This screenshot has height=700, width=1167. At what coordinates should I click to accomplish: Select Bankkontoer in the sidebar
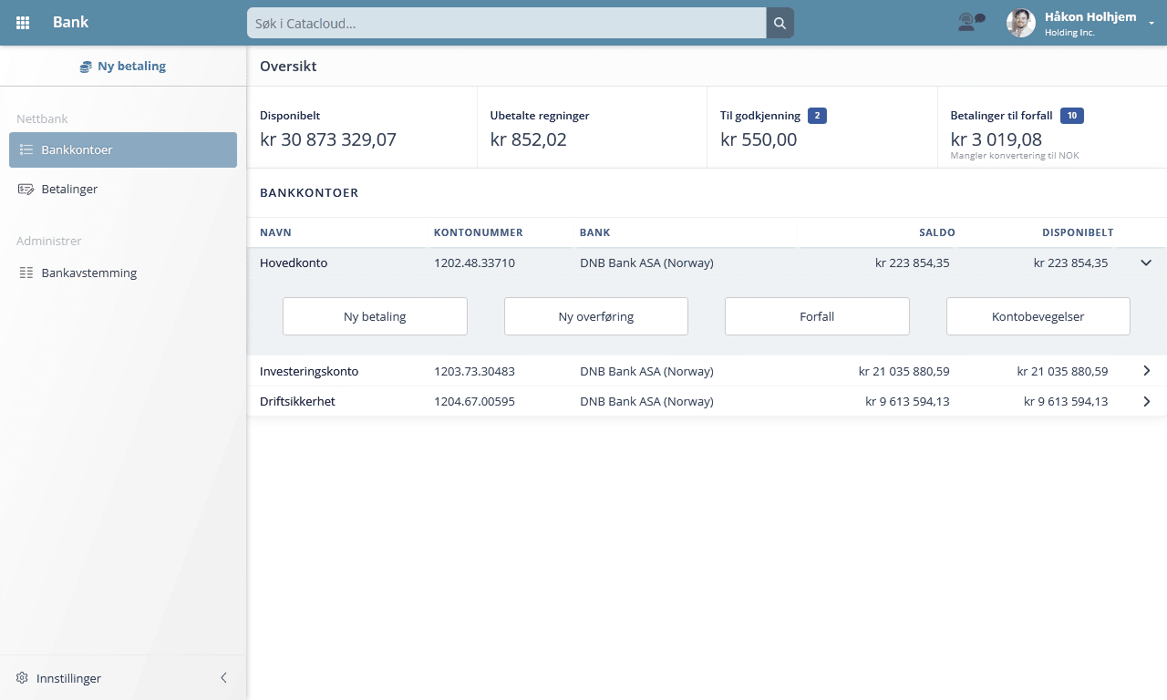123,149
